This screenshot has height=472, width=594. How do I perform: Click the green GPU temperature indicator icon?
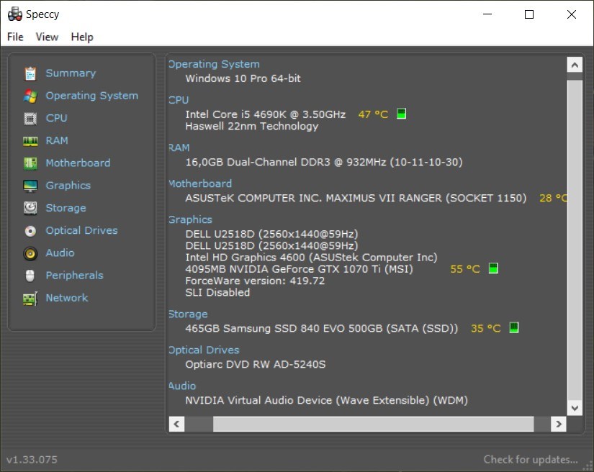493,268
